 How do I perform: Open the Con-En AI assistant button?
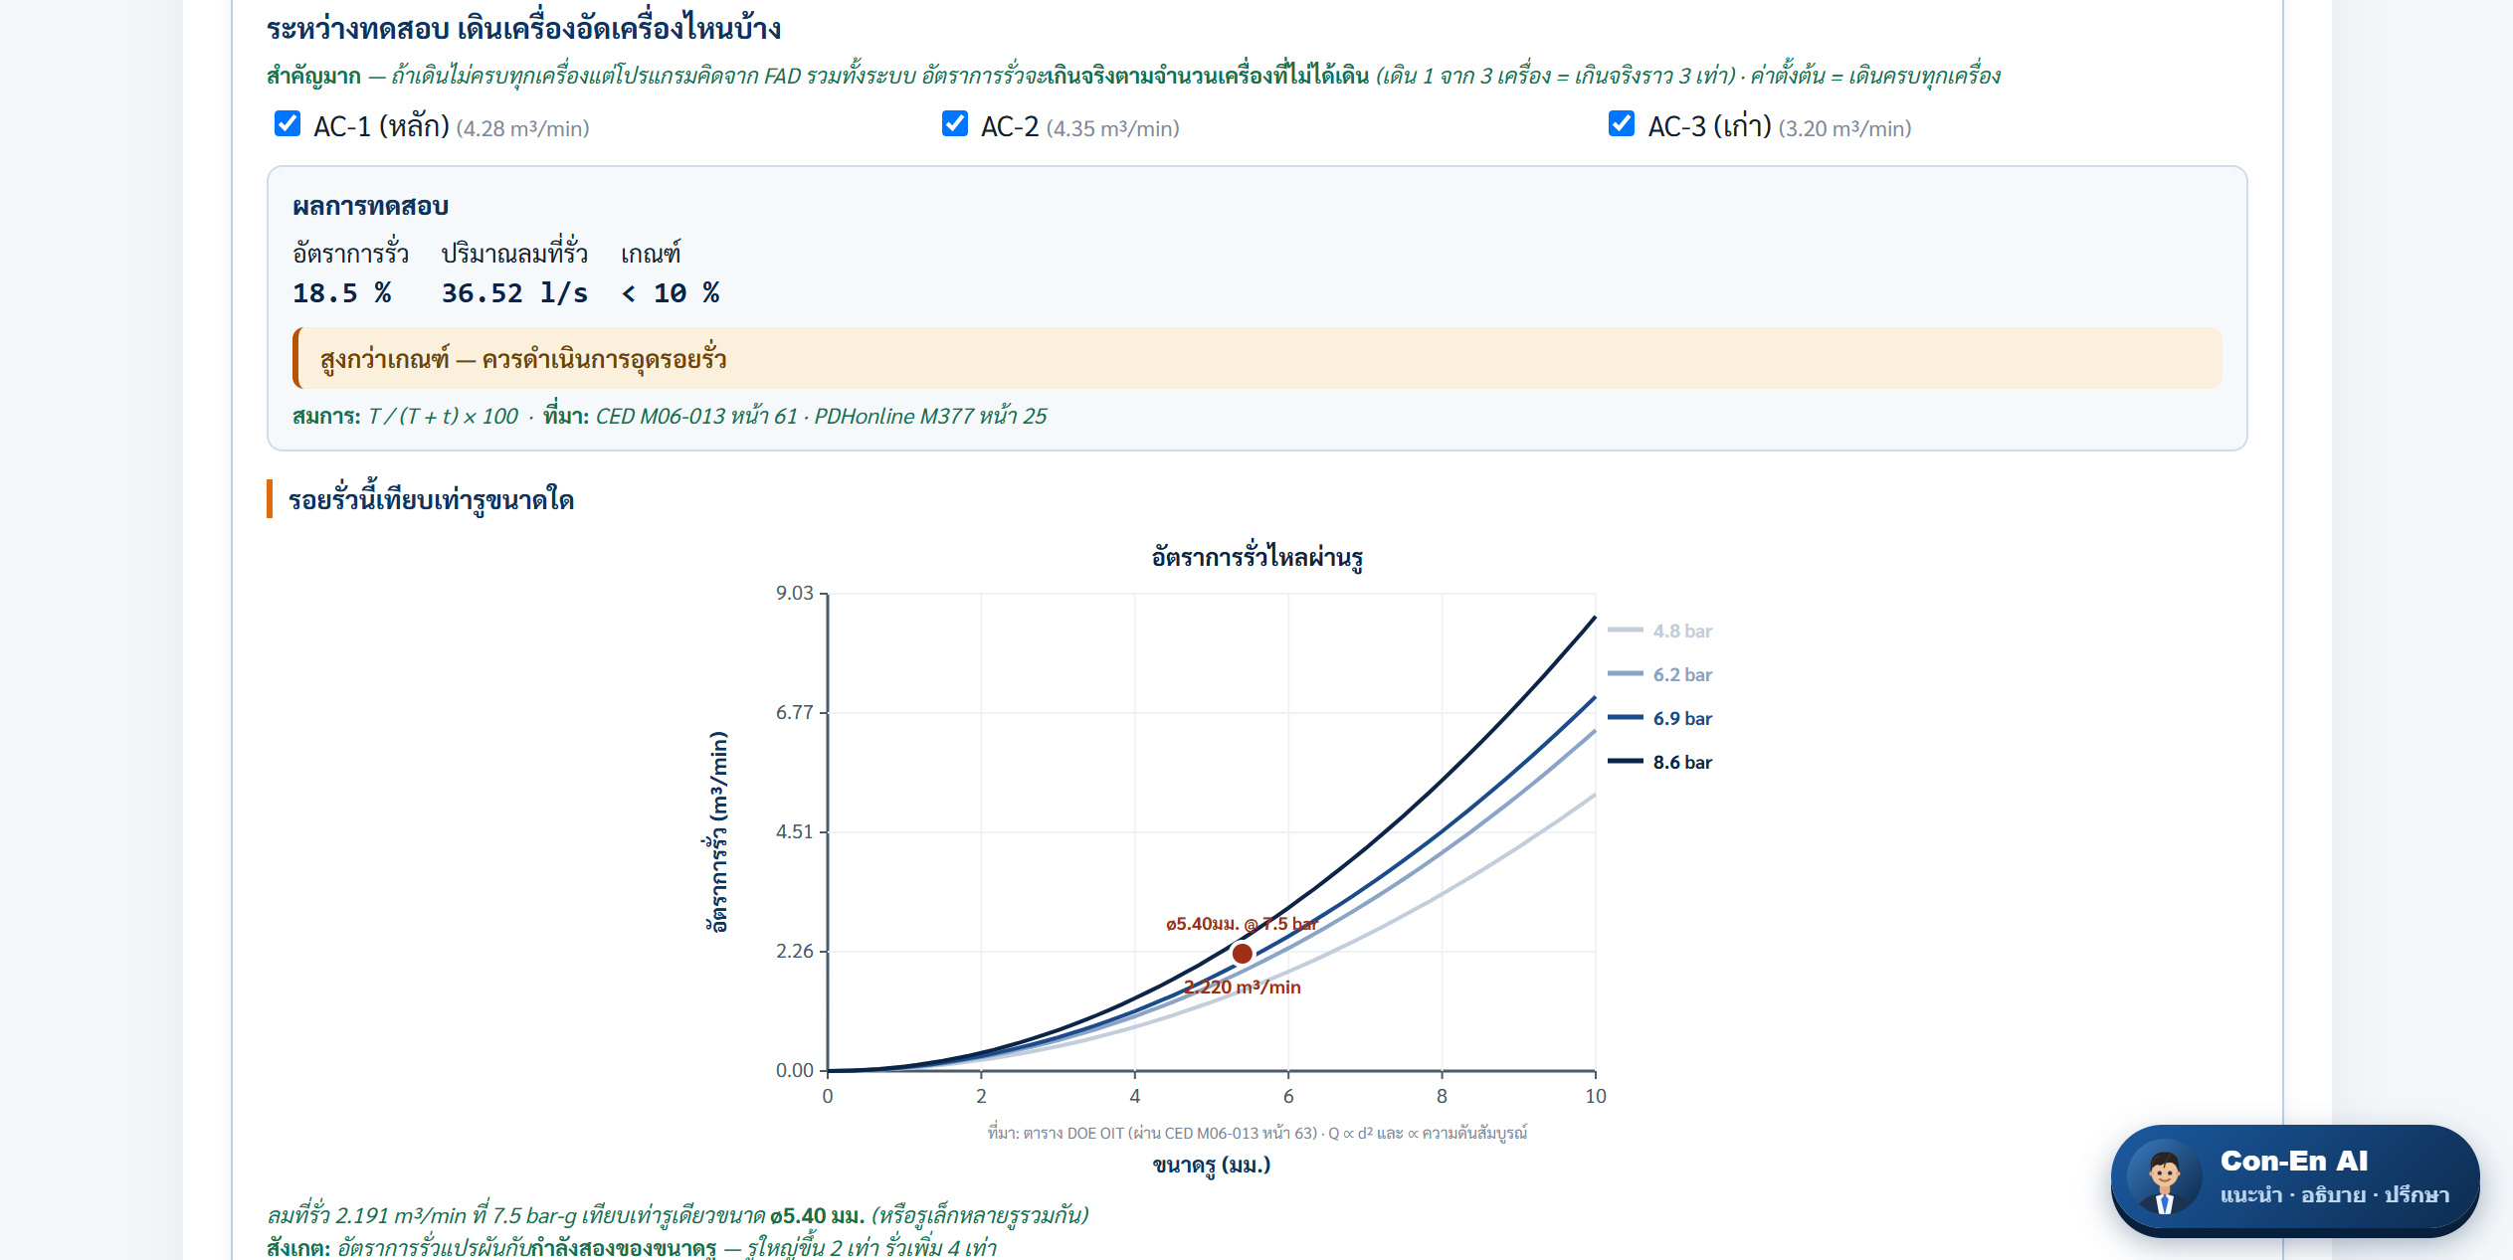2294,1179
